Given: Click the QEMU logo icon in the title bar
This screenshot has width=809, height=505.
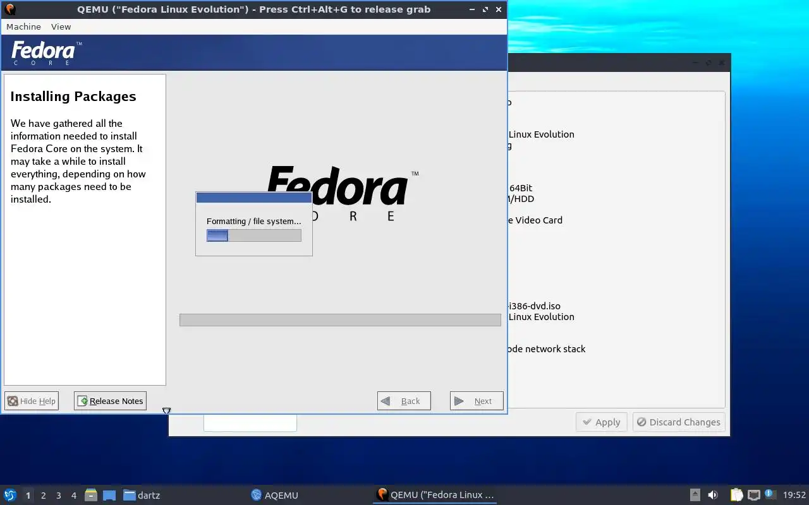Looking at the screenshot, I should click(x=9, y=9).
